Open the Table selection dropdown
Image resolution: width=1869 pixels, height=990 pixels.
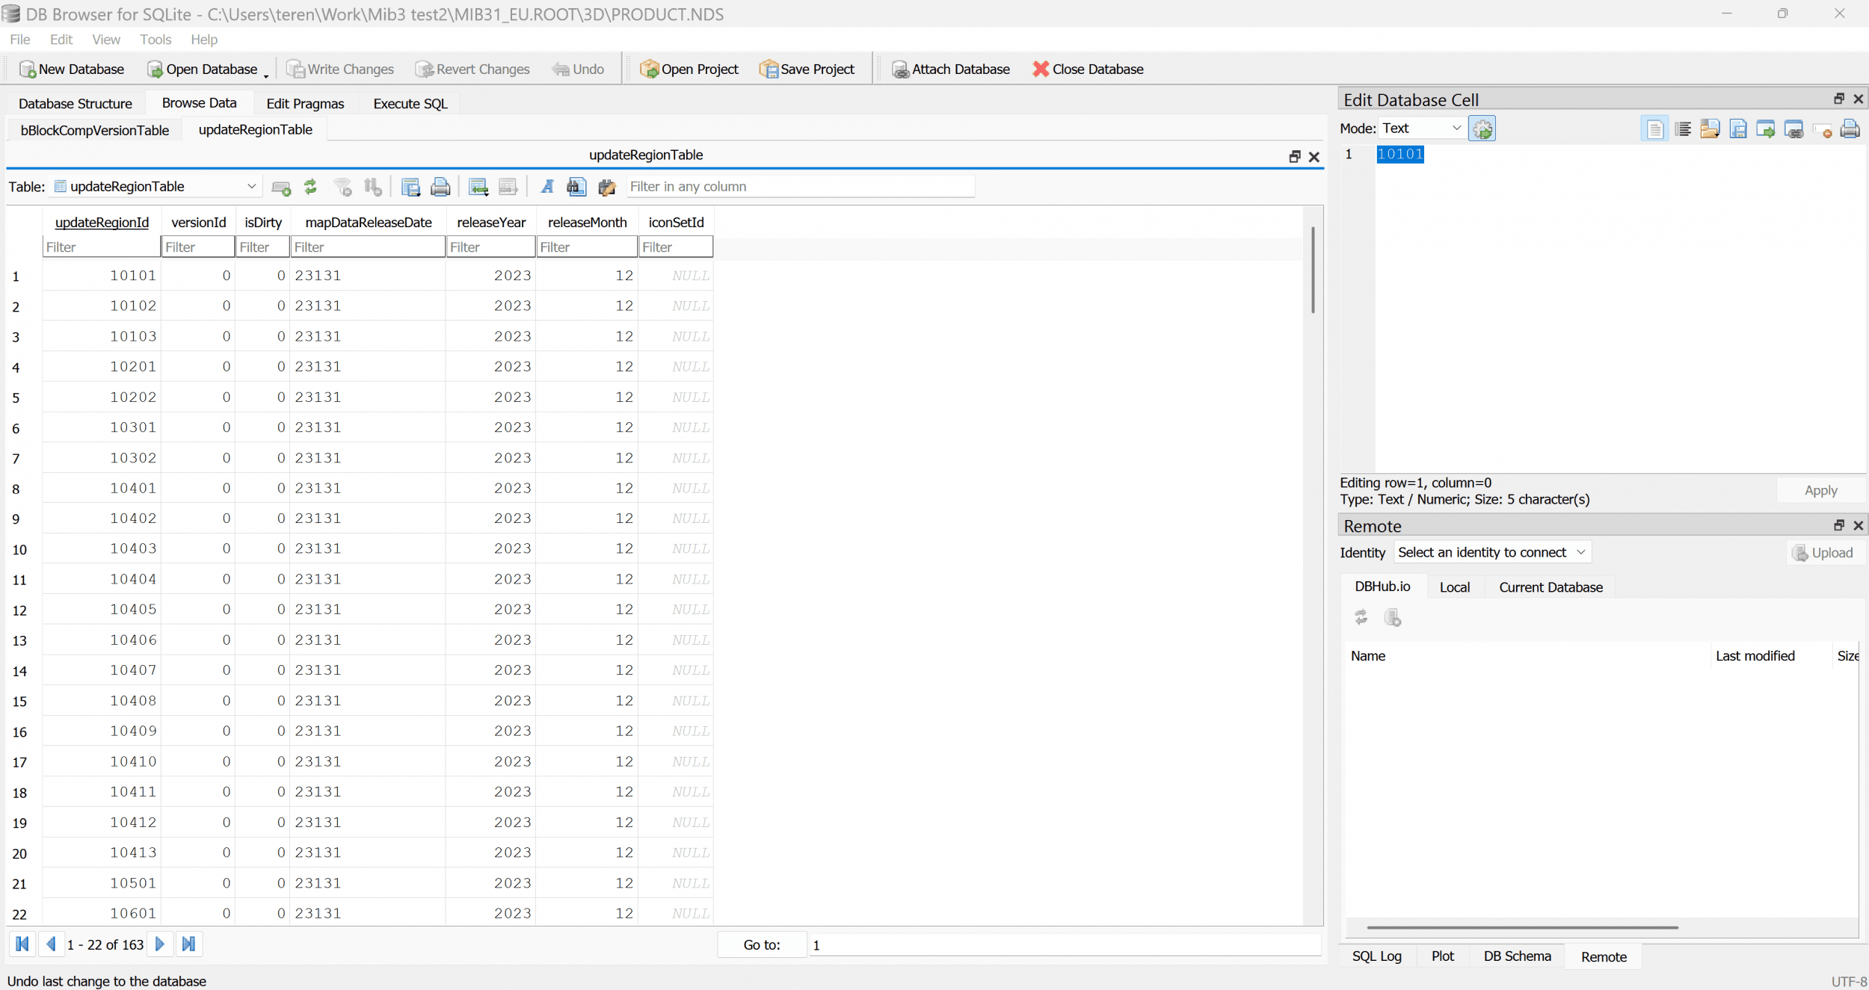tap(156, 187)
